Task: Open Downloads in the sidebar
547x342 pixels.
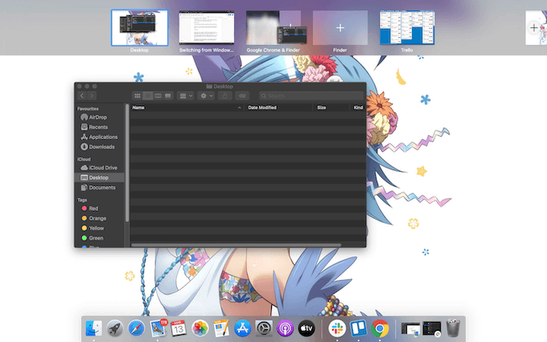Action: 97,147
